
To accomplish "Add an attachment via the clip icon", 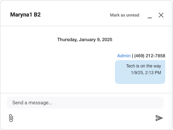I will pos(11,118).
